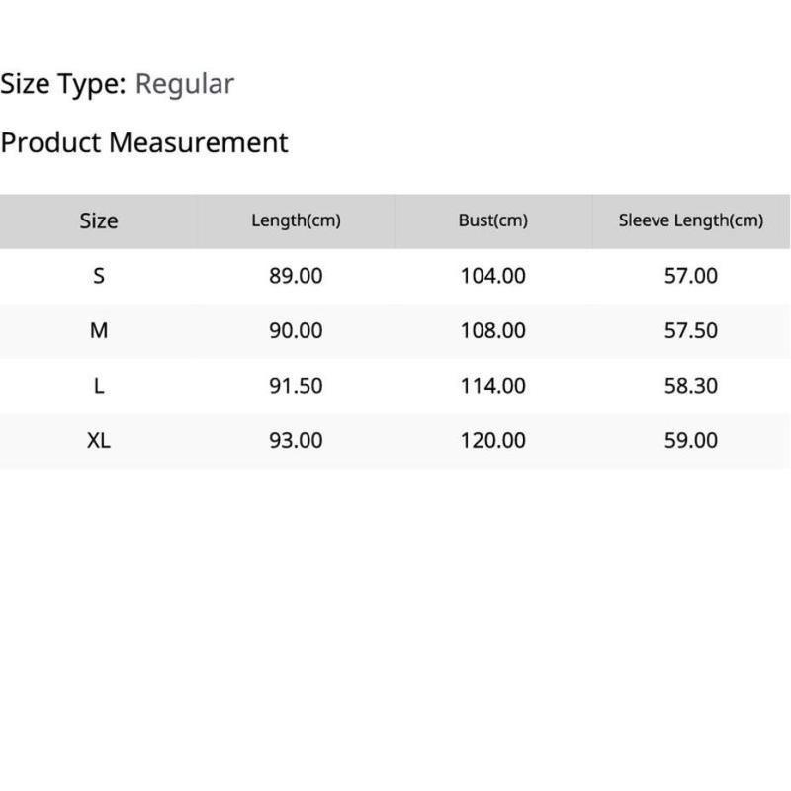The width and height of the screenshot is (791, 791).
Task: Click the Size column header
Action: pos(98,220)
